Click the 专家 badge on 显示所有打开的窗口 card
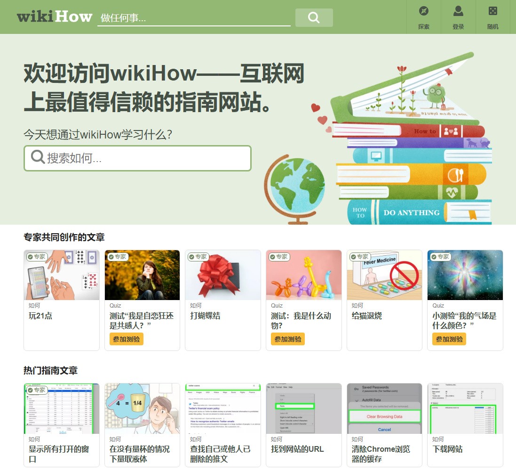The height and width of the screenshot is (472, 516). [37, 390]
